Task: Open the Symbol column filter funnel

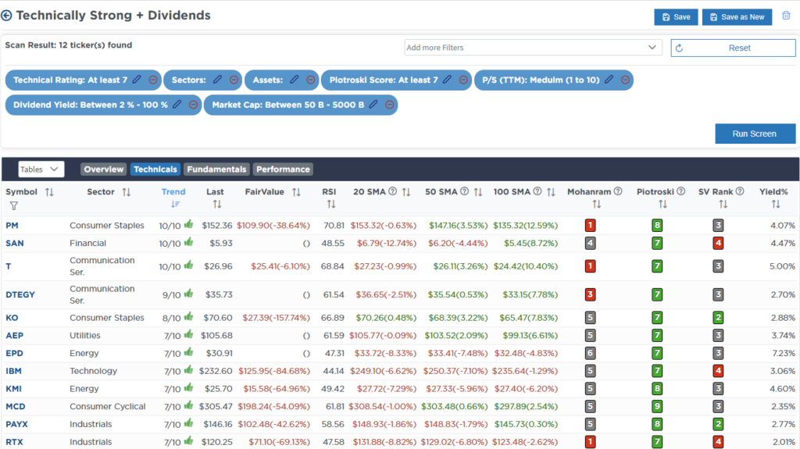Action: (x=14, y=205)
